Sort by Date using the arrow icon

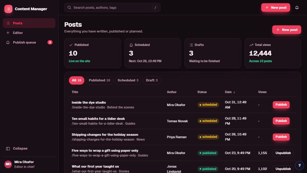[234, 92]
